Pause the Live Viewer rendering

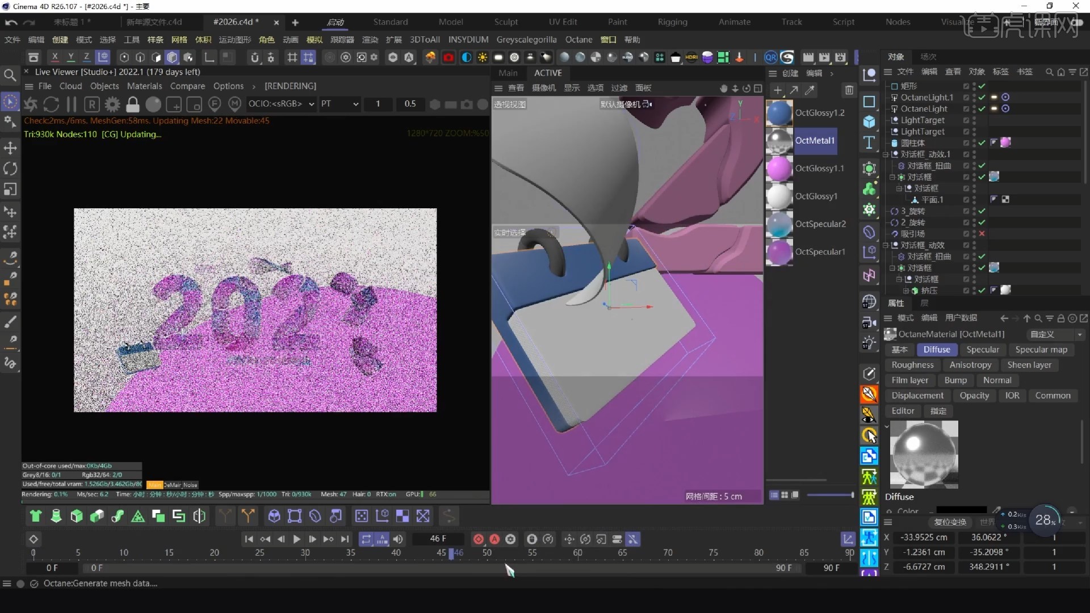point(72,104)
